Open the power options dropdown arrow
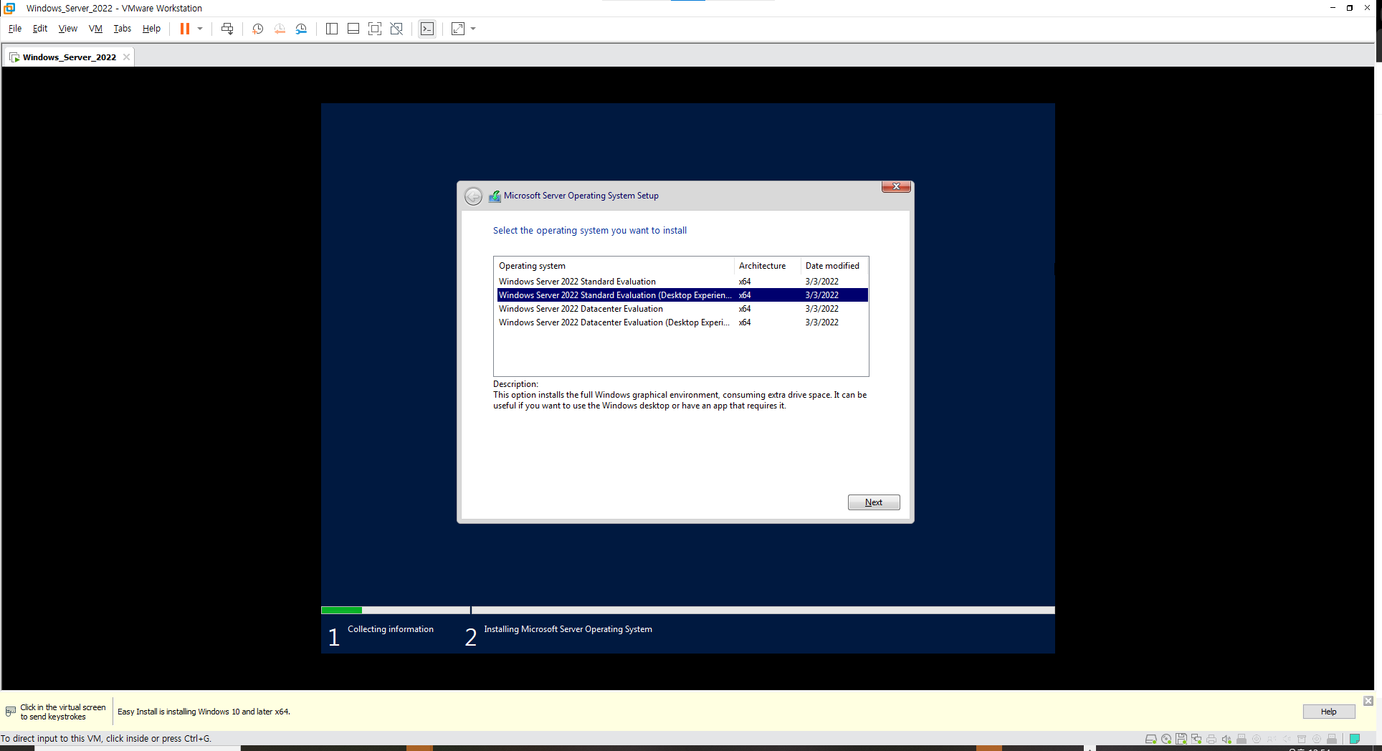 [200, 29]
